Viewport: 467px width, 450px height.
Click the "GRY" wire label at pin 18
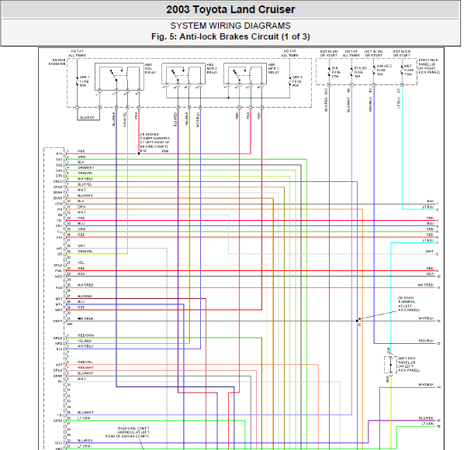coord(81,246)
